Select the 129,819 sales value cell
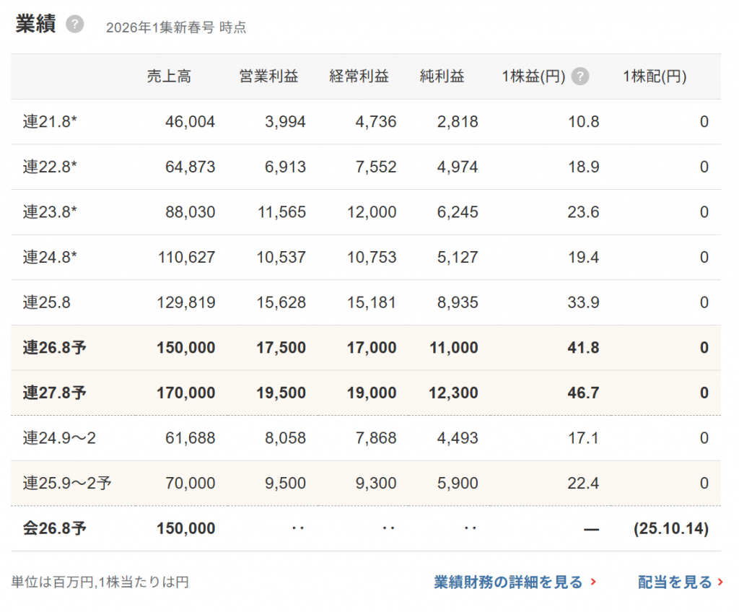Viewport: 739px width, 612px height. click(x=185, y=302)
